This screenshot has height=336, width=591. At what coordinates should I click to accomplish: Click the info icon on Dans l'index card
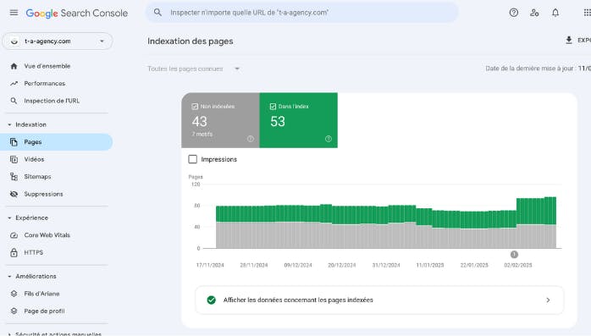(x=329, y=139)
